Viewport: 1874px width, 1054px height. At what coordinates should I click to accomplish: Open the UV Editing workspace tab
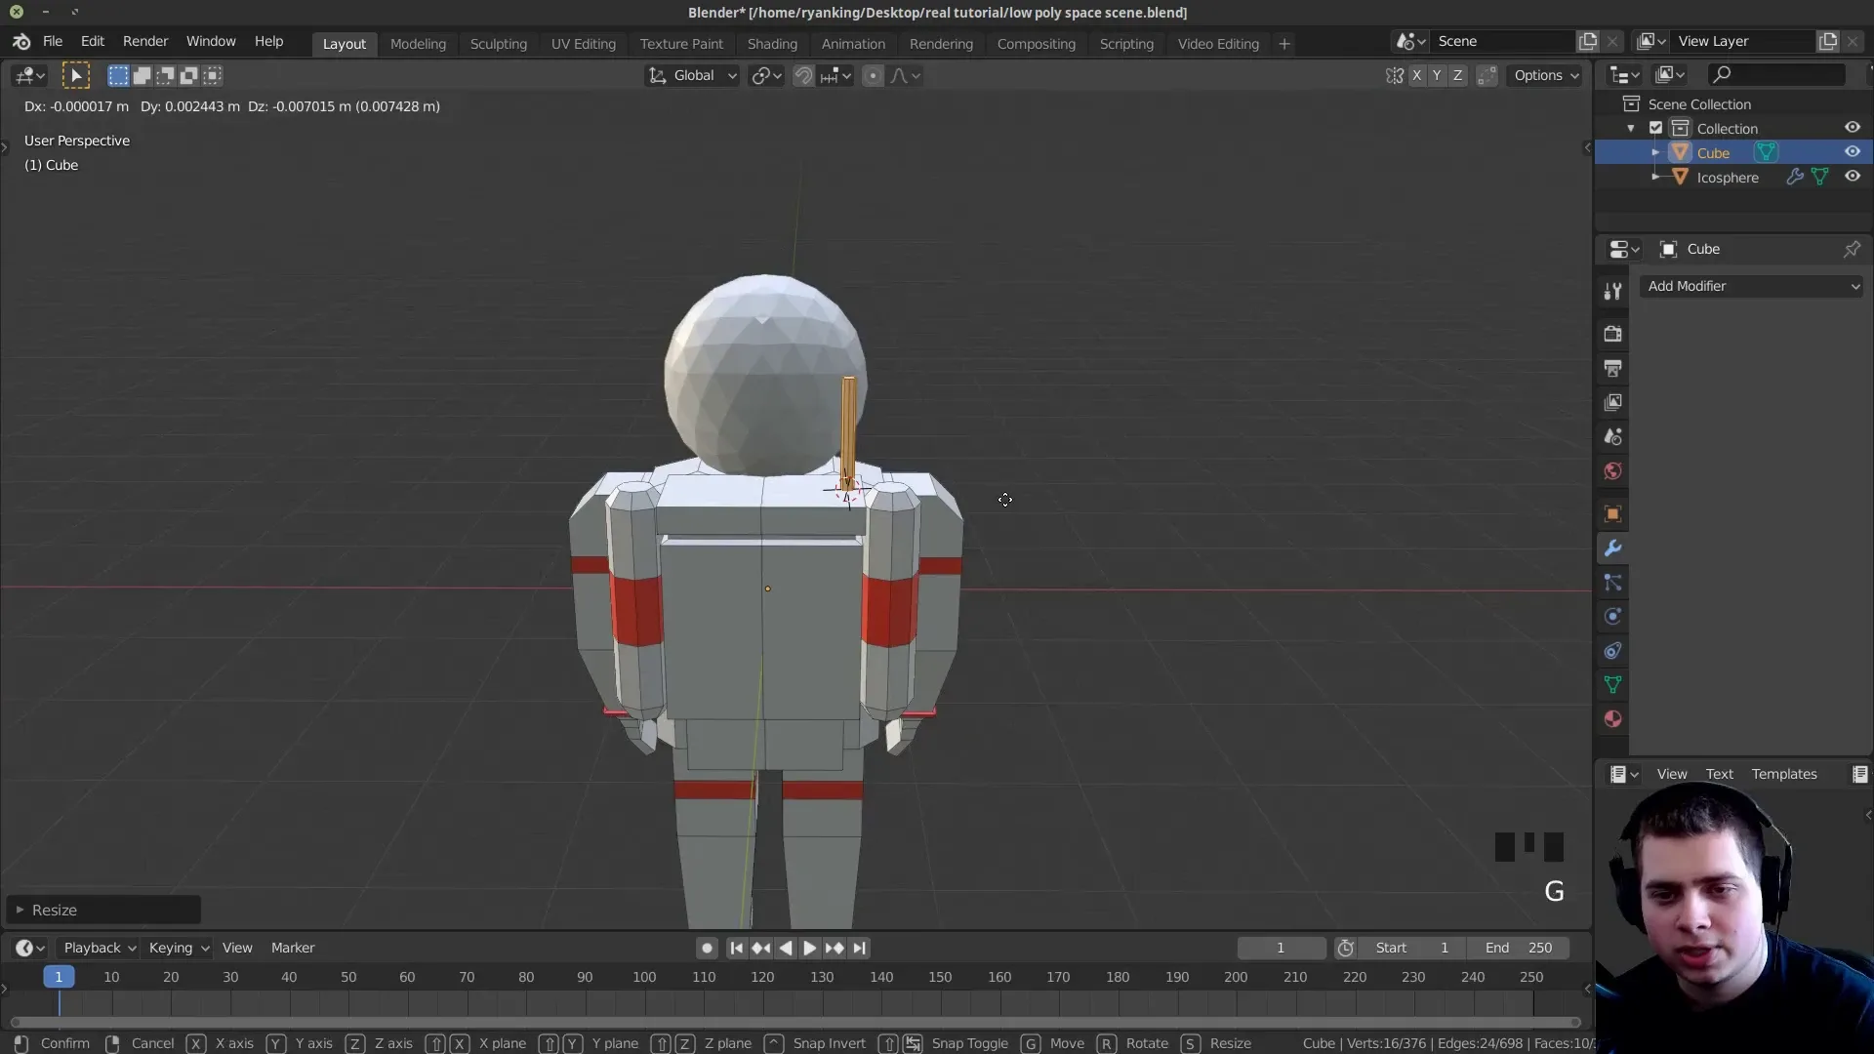pyautogui.click(x=582, y=43)
